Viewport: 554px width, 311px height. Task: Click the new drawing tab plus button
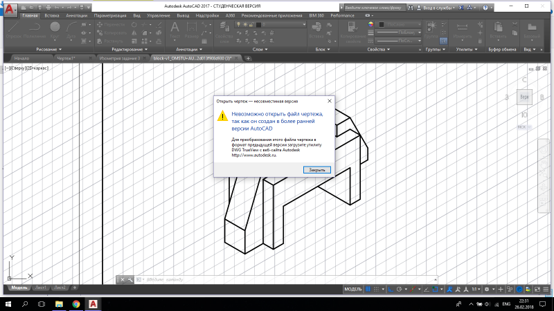coord(248,58)
